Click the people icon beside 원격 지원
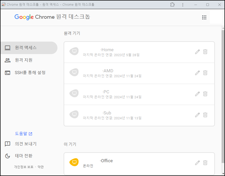Image resolution: width=225 pixels, height=176 pixels. pyautogui.click(x=8, y=60)
